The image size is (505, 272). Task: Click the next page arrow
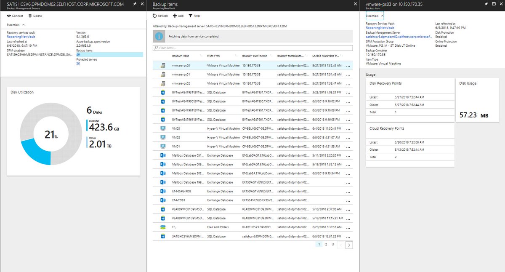pyautogui.click(x=349, y=245)
